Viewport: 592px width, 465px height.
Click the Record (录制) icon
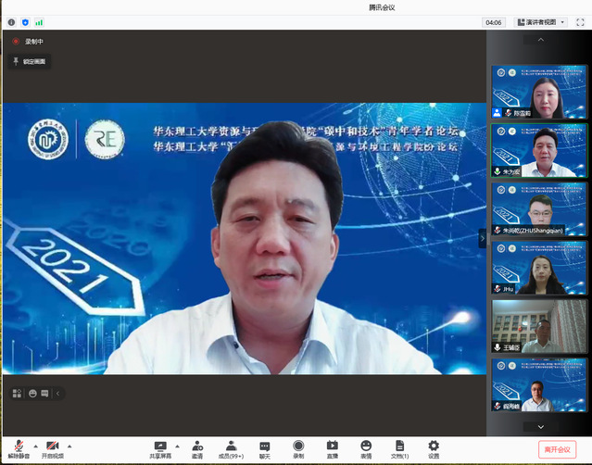coord(298,447)
